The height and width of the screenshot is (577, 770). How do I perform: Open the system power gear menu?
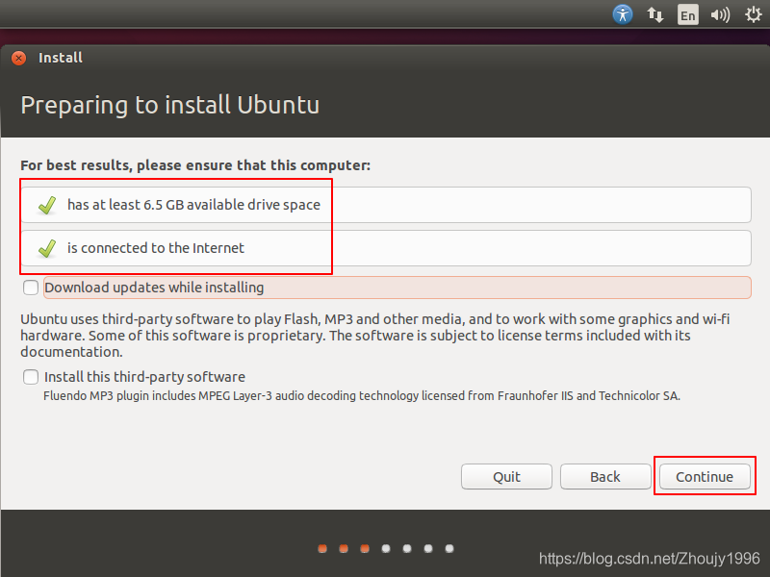click(753, 14)
